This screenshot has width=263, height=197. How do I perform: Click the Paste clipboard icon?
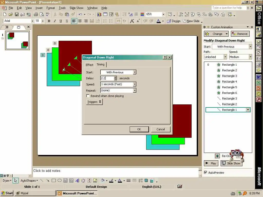click(67, 14)
